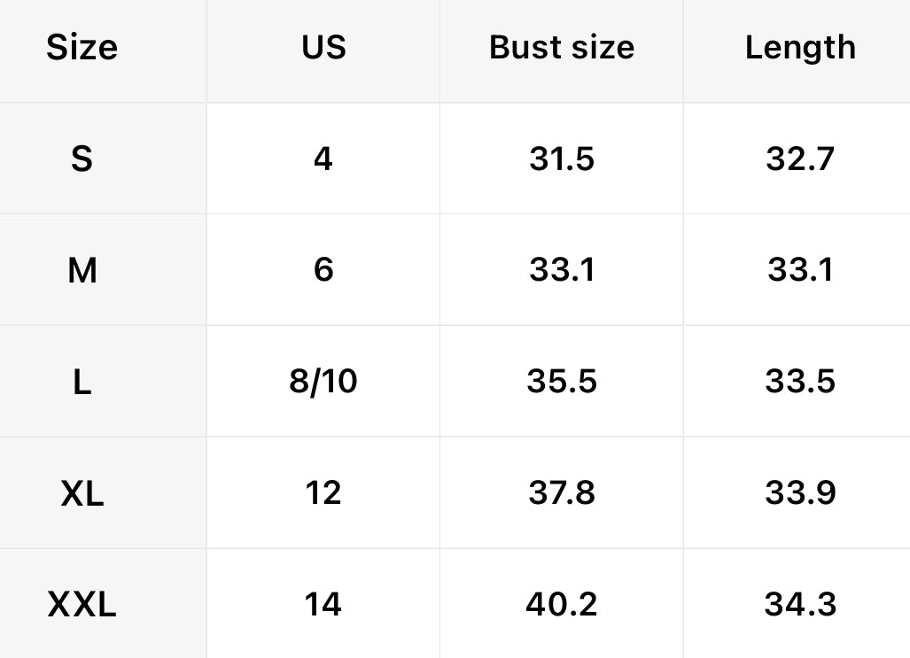
Task: Click US size 8/10 cell
Action: coord(323,382)
